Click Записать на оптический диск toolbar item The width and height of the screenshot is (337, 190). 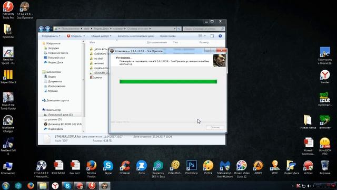tap(136, 36)
